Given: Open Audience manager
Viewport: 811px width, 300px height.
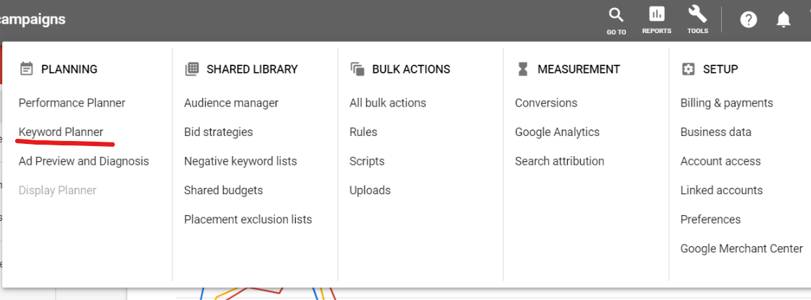Looking at the screenshot, I should coord(231,103).
